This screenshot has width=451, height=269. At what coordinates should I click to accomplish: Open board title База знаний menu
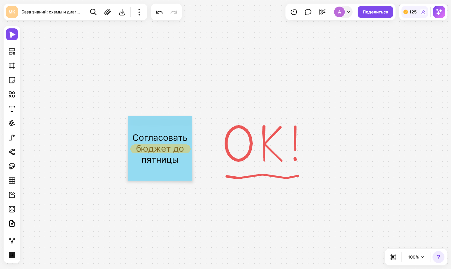point(51,12)
